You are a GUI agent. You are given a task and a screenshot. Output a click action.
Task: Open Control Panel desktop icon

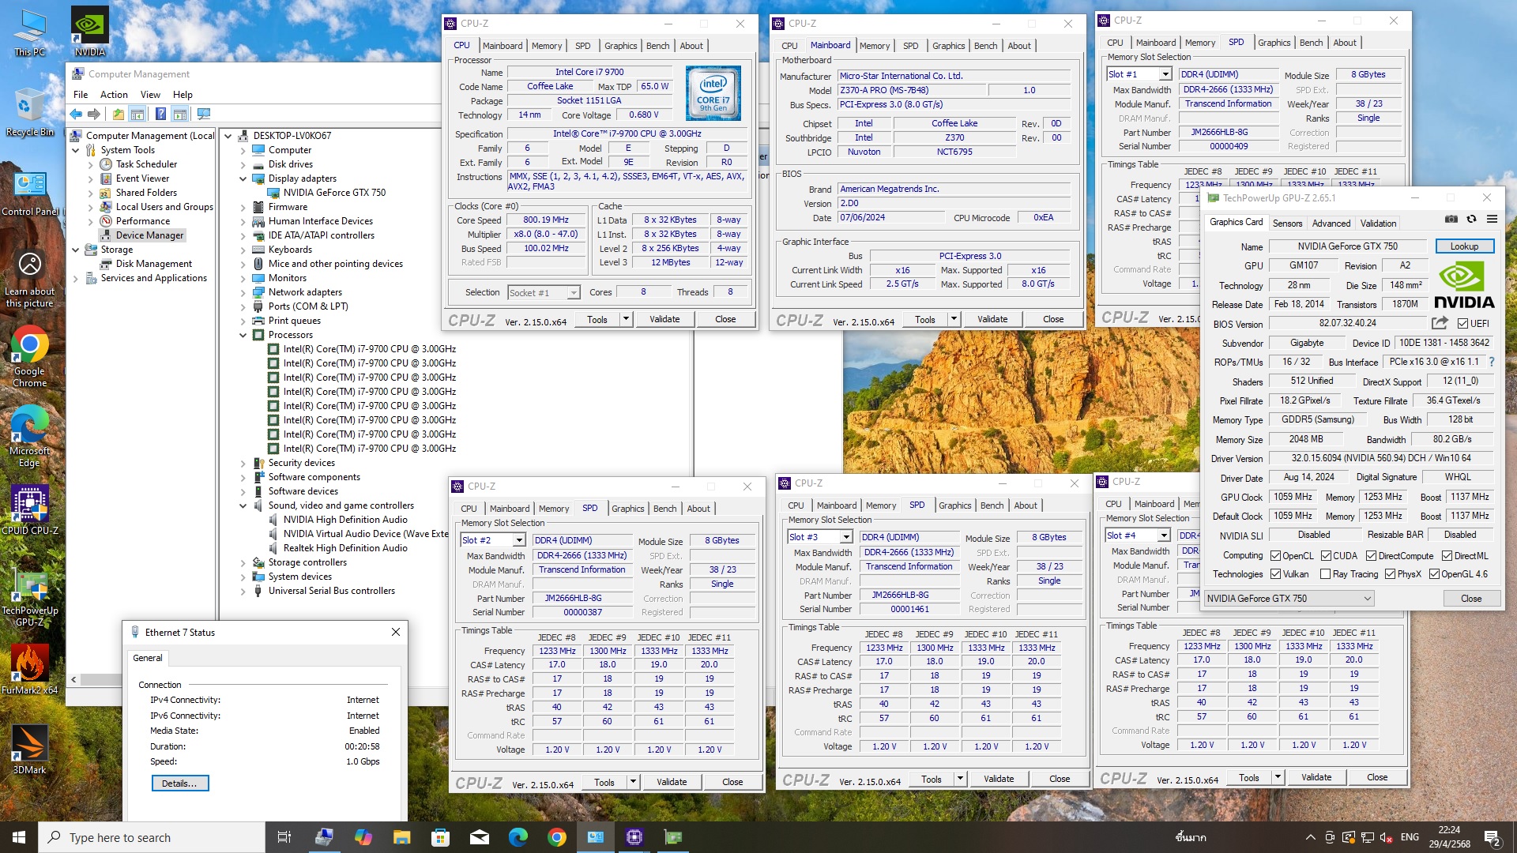click(x=30, y=194)
